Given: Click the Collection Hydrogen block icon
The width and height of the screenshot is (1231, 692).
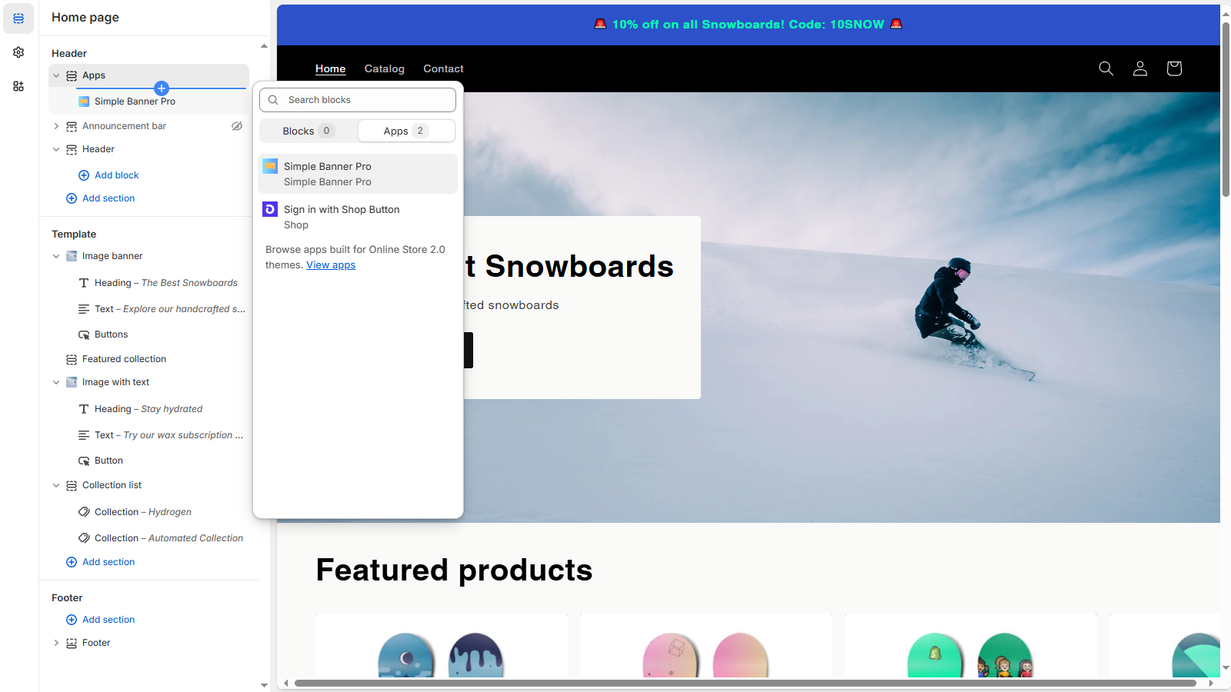Looking at the screenshot, I should pos(84,512).
